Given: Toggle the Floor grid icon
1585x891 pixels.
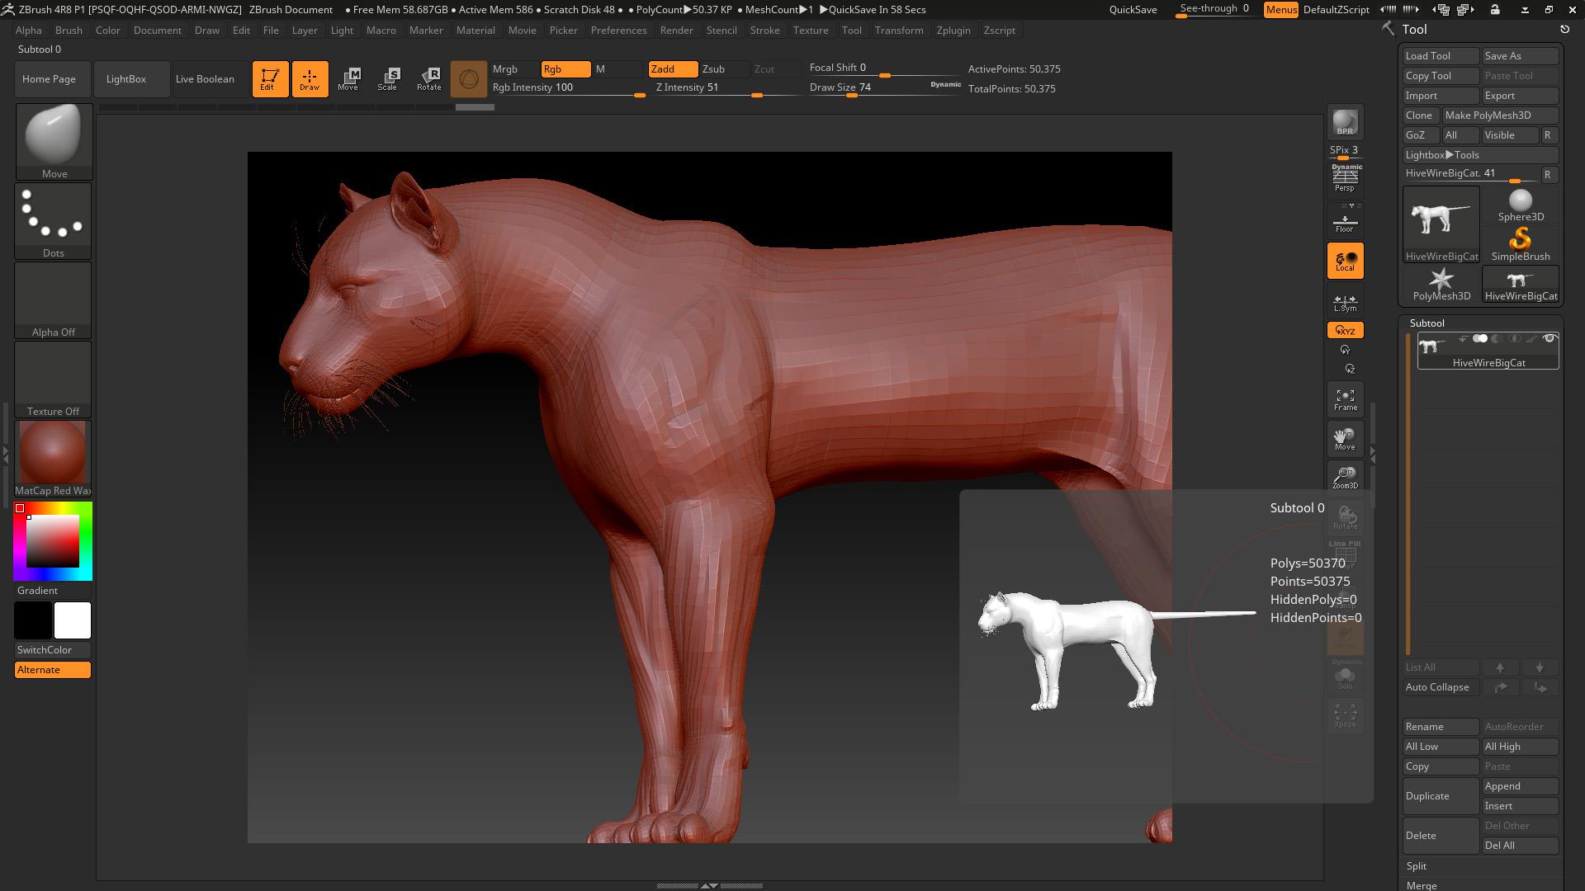Looking at the screenshot, I should (1345, 223).
